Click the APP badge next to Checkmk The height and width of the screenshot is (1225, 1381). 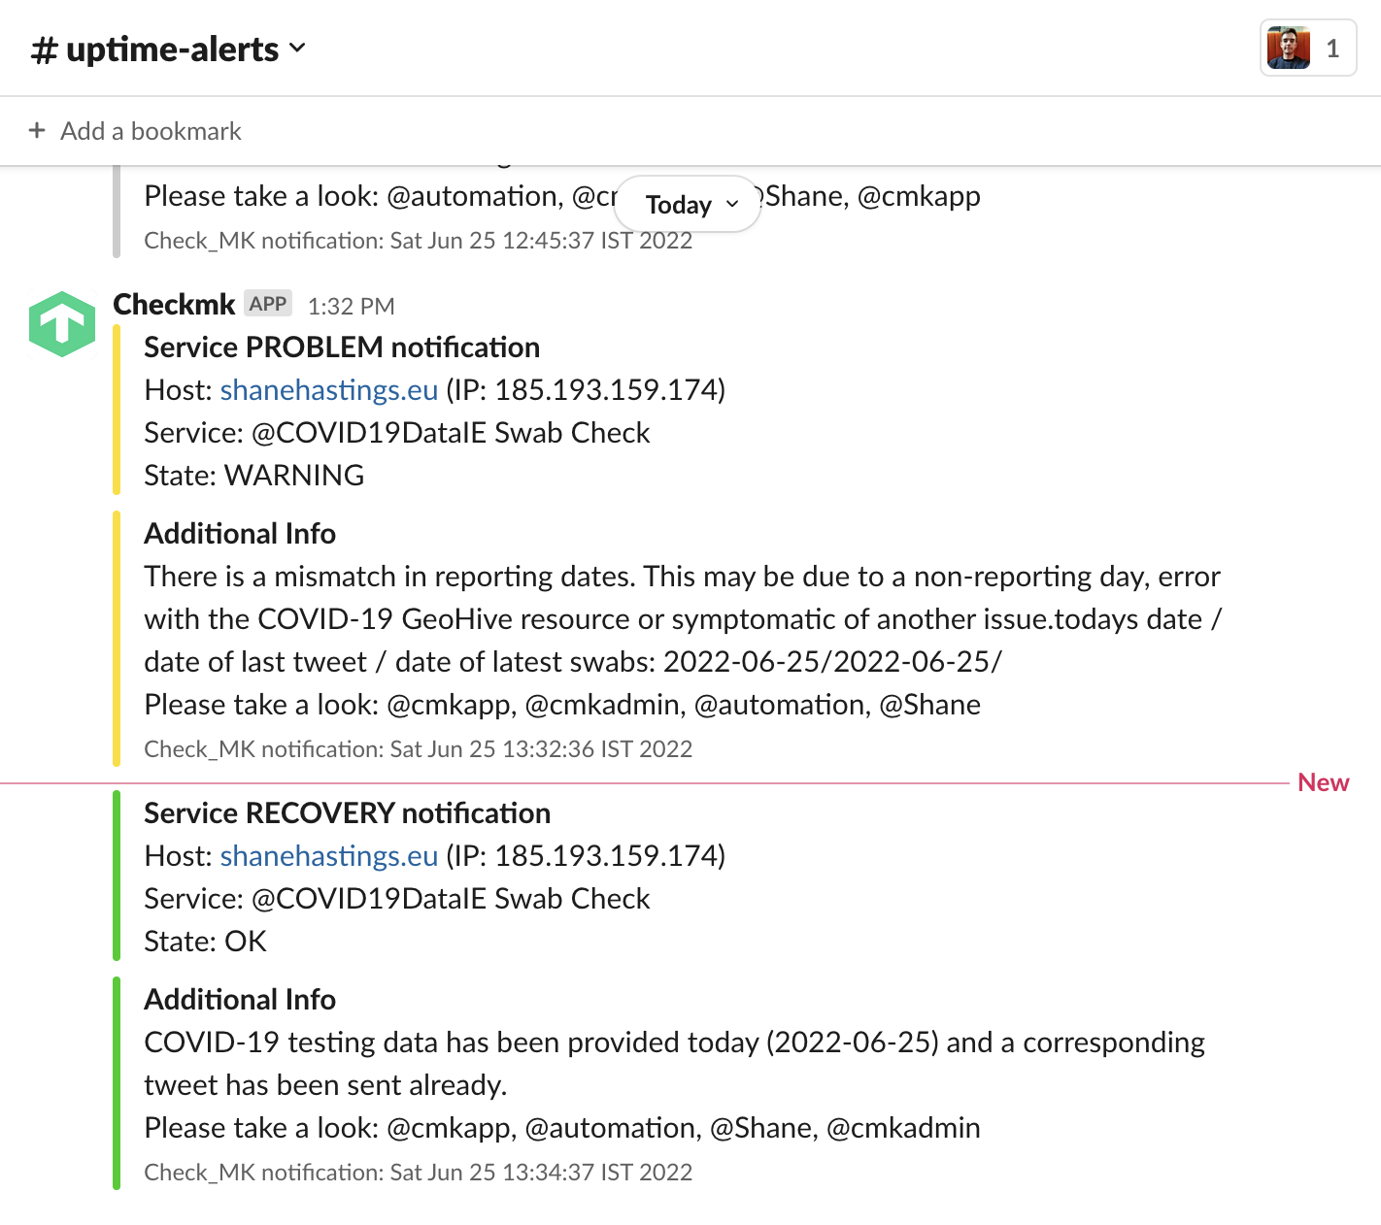(267, 304)
